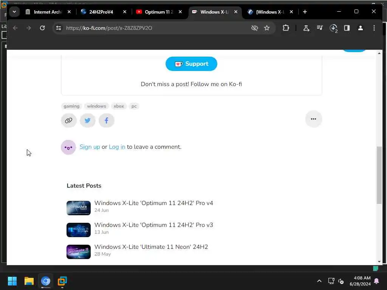Show hidden system tray icons
Image resolution: width=387 pixels, height=290 pixels.
coord(319,281)
